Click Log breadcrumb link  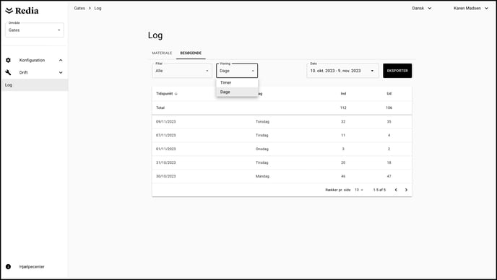98,8
